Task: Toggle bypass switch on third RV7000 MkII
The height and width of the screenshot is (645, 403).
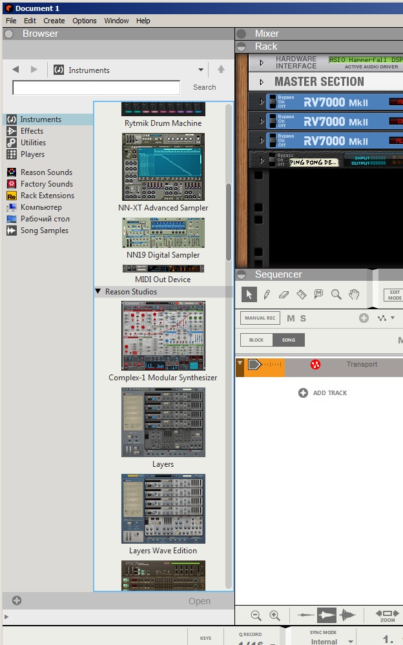Action: pyautogui.click(x=272, y=140)
